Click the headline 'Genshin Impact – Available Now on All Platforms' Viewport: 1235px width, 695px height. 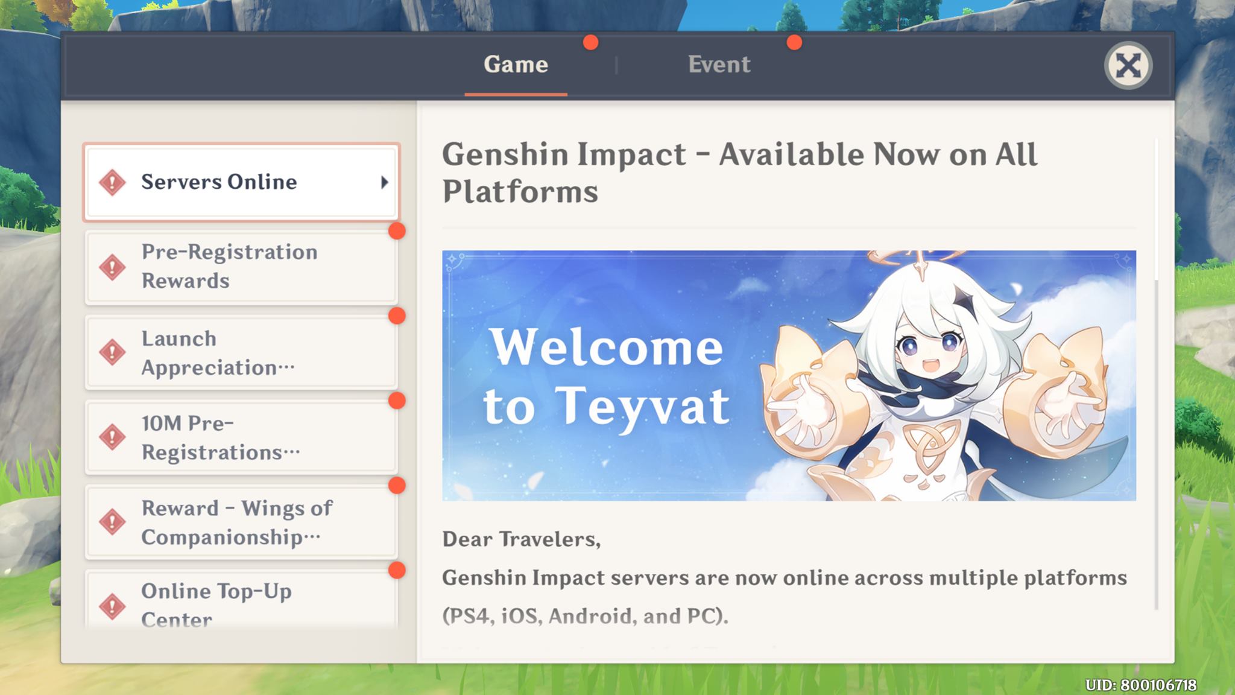pos(740,173)
